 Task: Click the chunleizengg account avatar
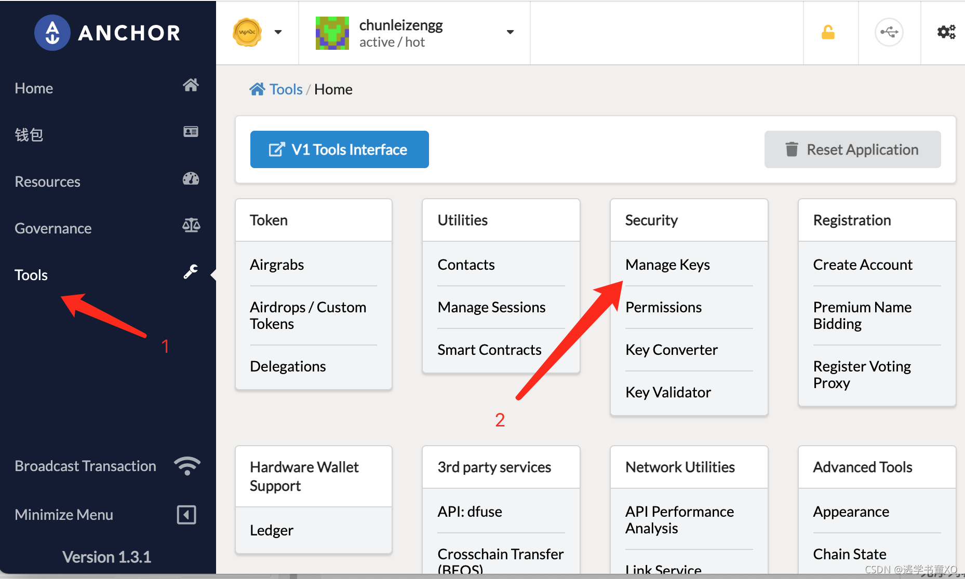pos(332,33)
